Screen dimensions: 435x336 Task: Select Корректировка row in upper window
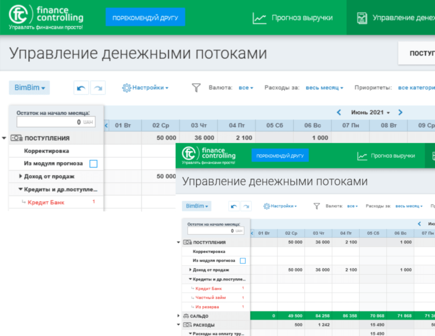56,151
